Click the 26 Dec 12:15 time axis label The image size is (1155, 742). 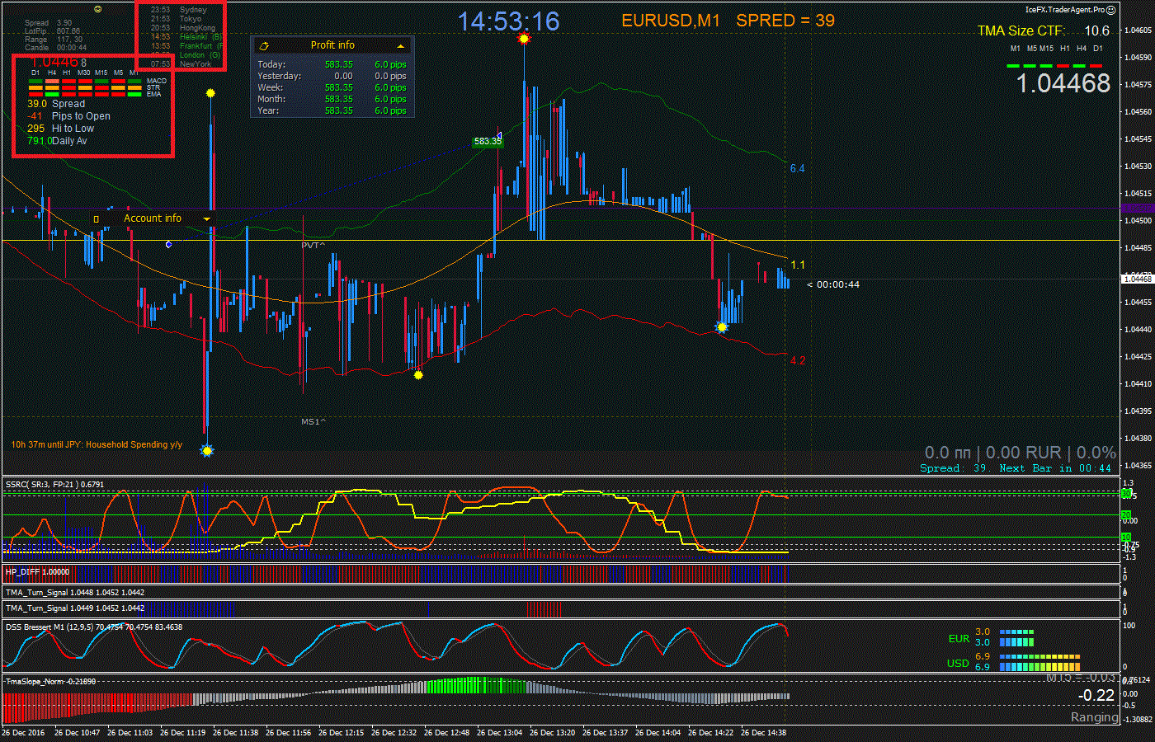[341, 732]
